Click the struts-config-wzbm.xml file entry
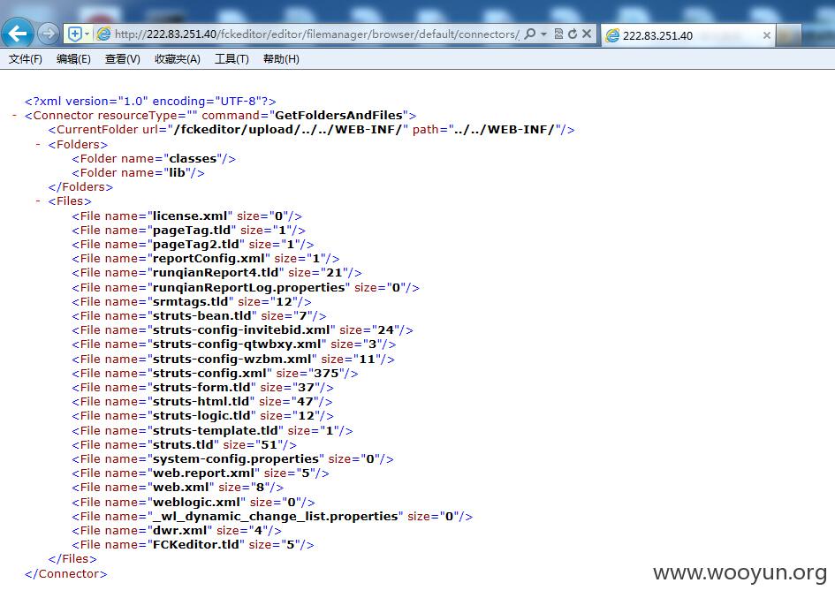Screen dimensions: 835x598 (x=233, y=360)
